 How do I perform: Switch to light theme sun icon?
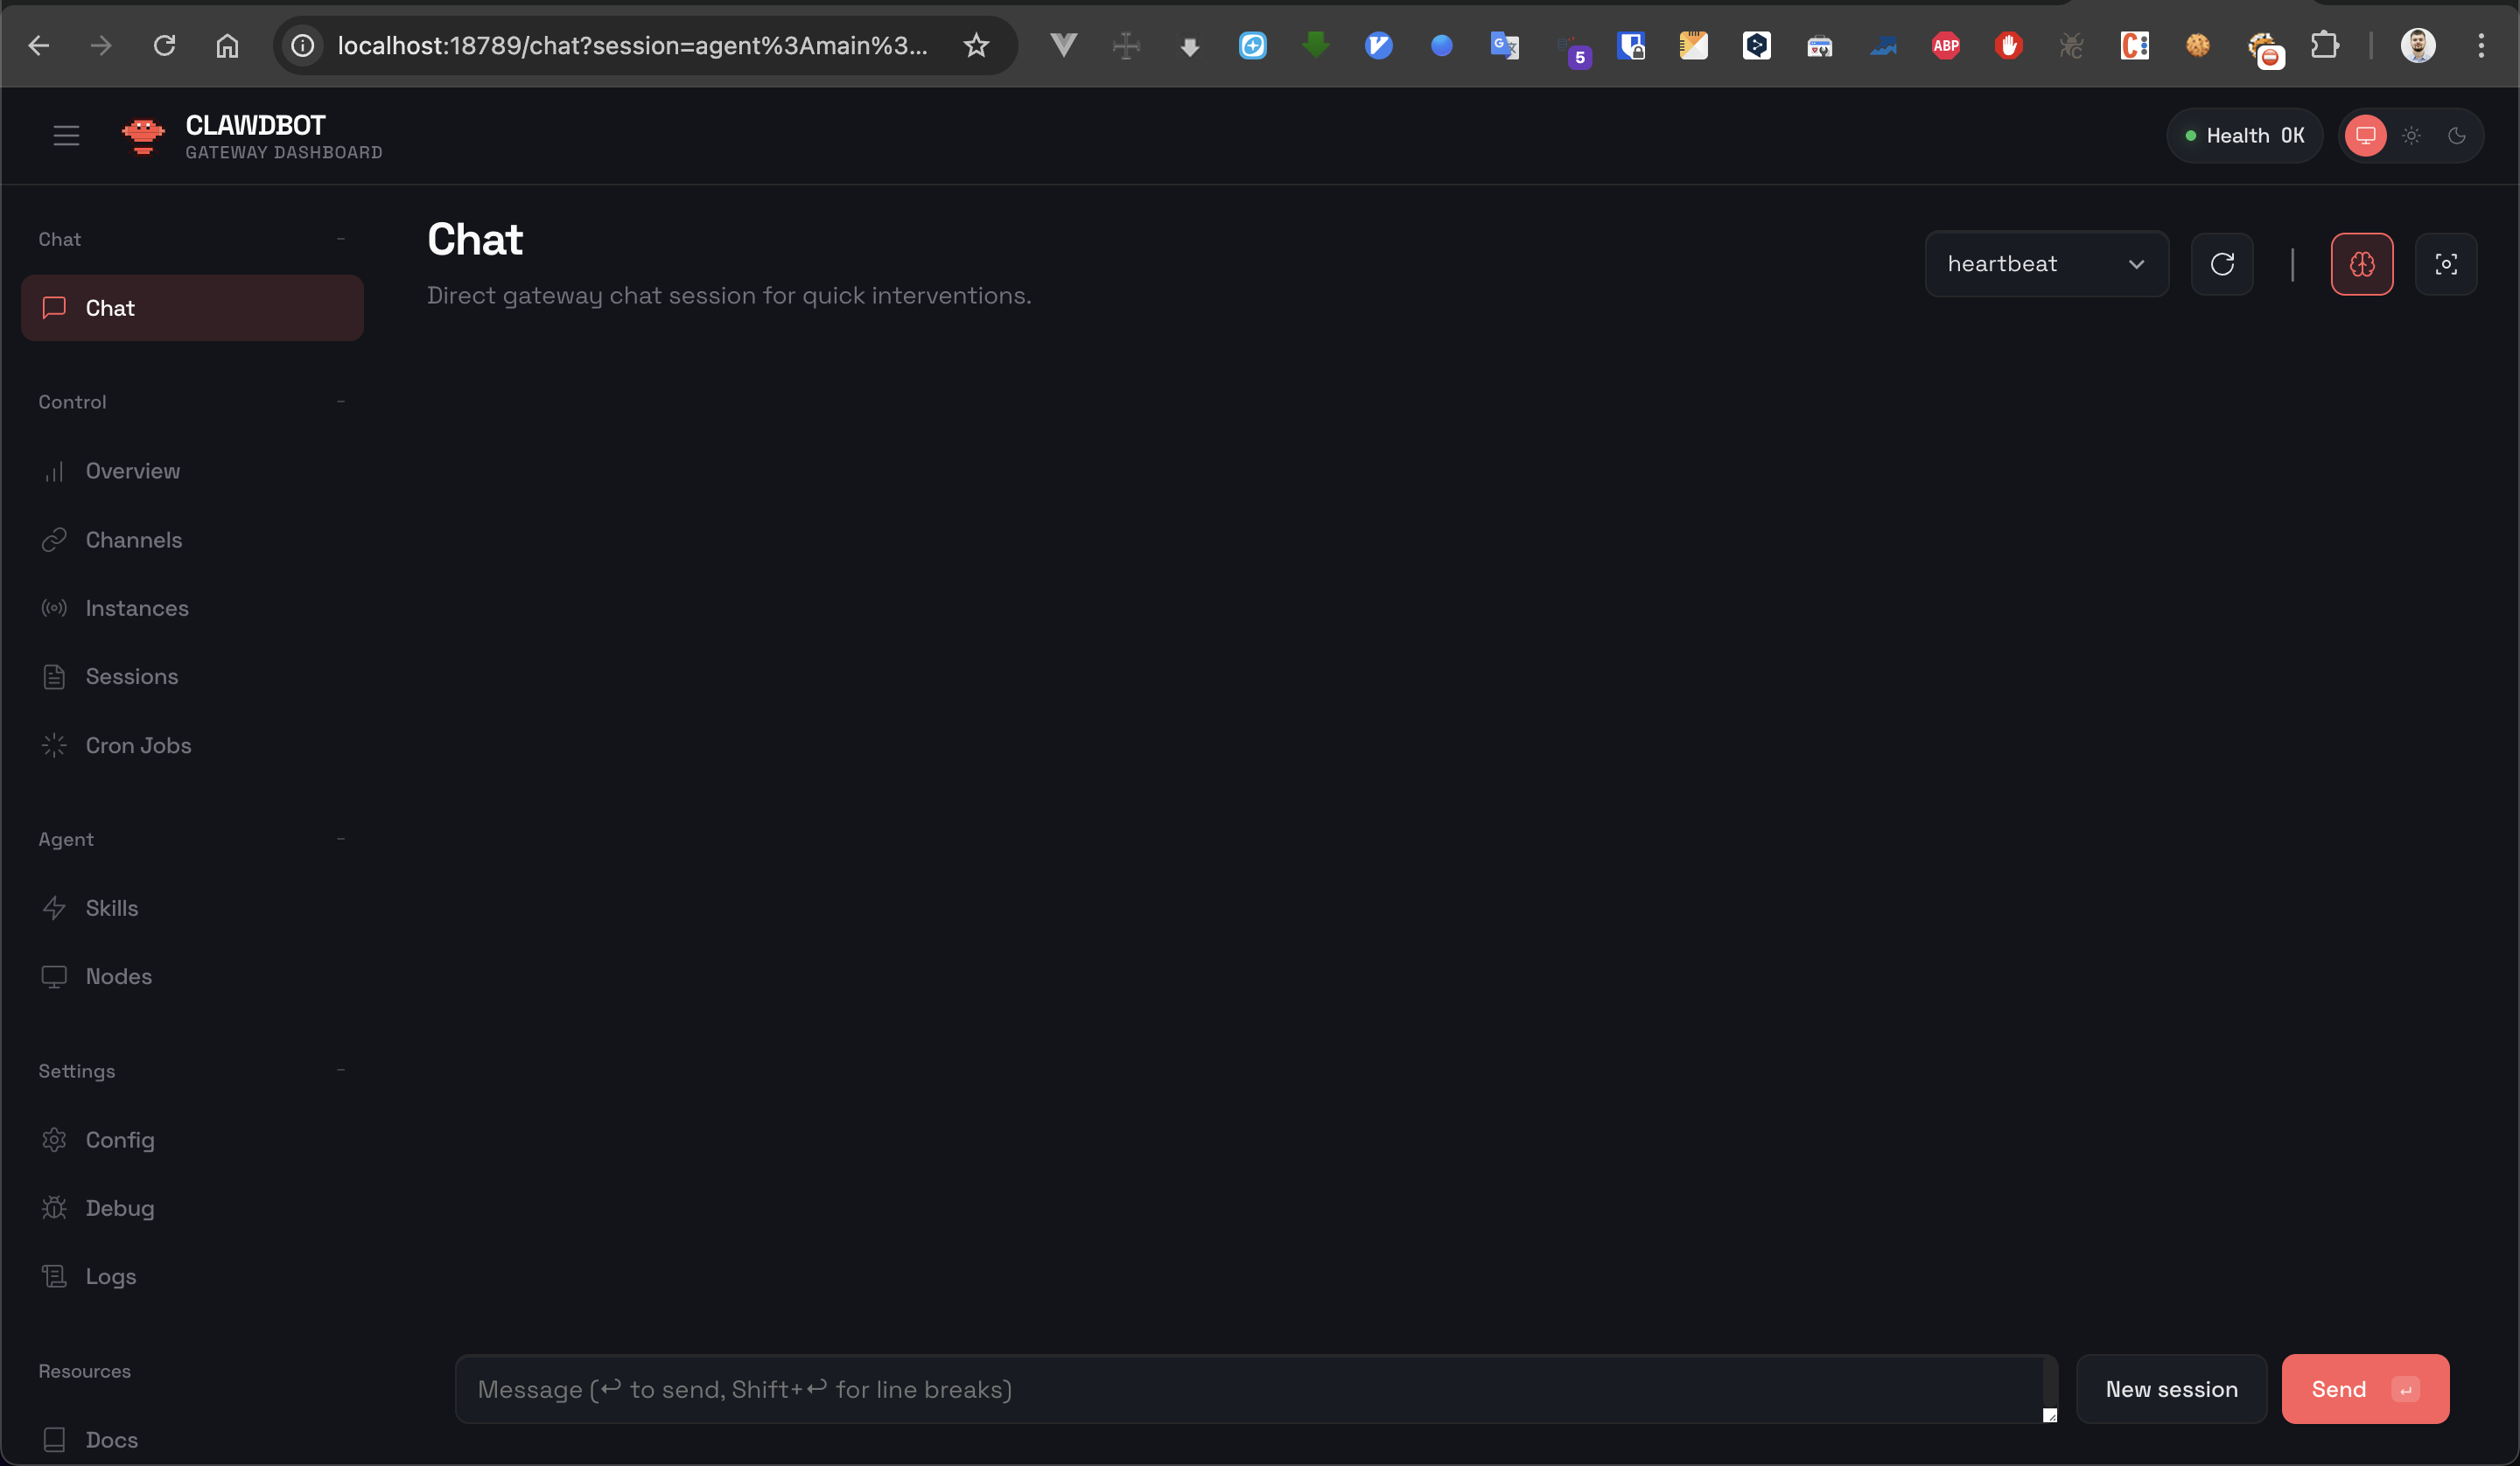click(2411, 135)
